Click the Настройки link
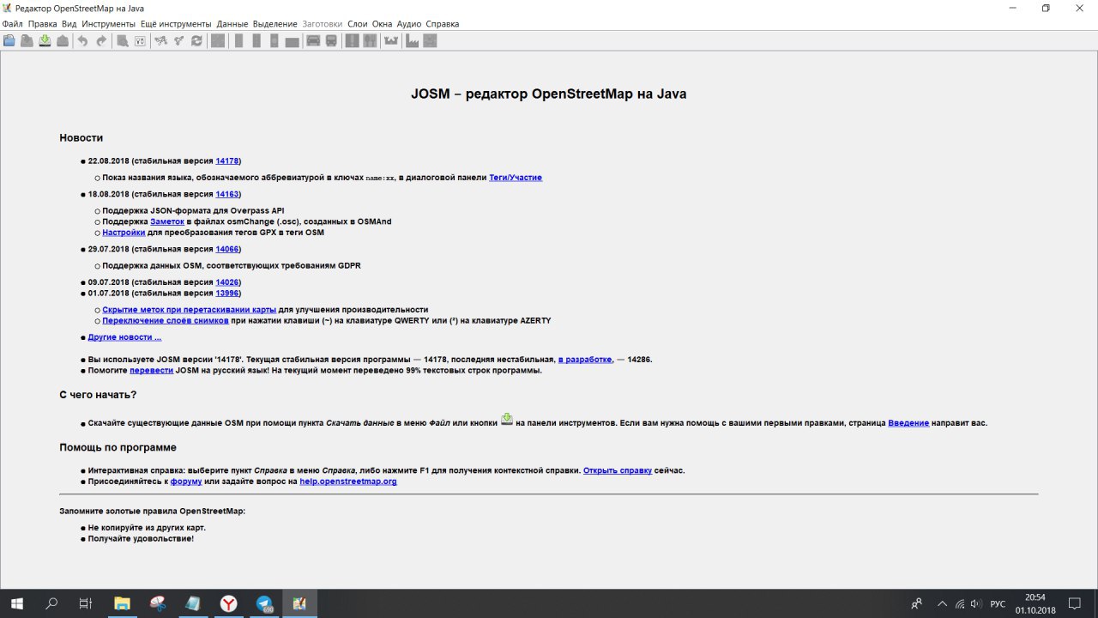Screen dimensions: 1098x618 [x=124, y=233]
